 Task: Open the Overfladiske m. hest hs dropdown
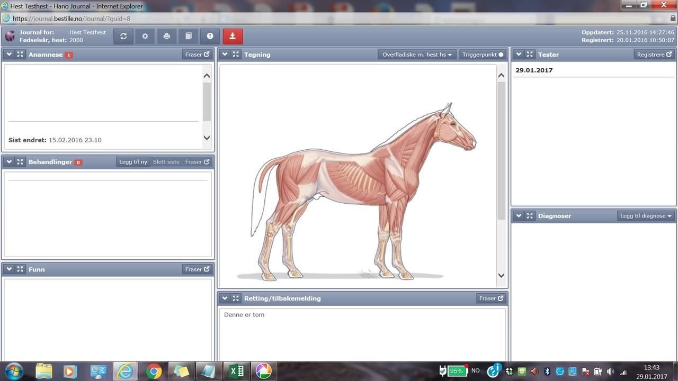click(x=417, y=55)
